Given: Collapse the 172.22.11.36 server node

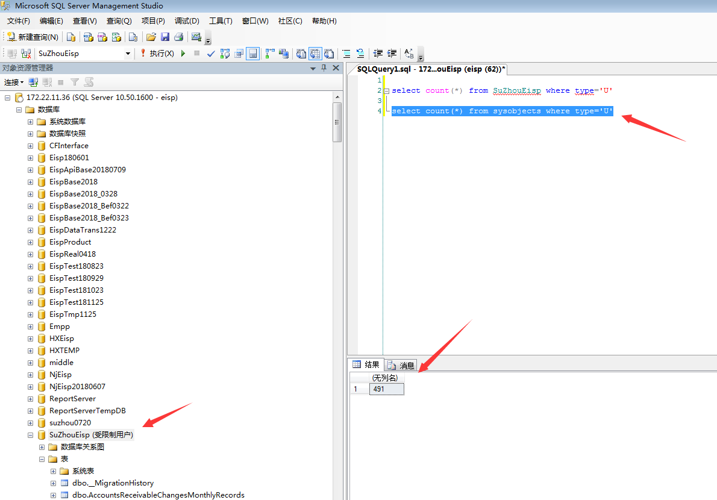Looking at the screenshot, I should pos(8,98).
